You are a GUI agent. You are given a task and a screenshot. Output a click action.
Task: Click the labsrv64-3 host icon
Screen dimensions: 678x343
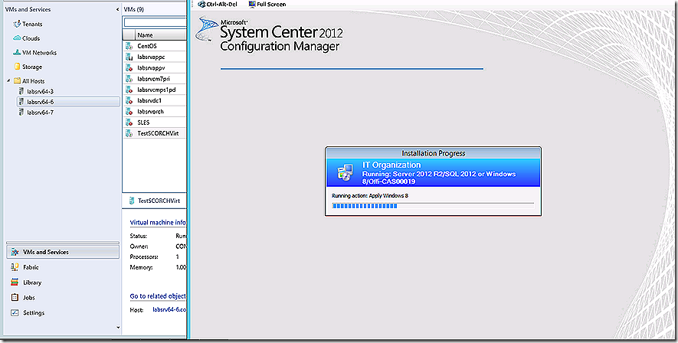(x=21, y=91)
